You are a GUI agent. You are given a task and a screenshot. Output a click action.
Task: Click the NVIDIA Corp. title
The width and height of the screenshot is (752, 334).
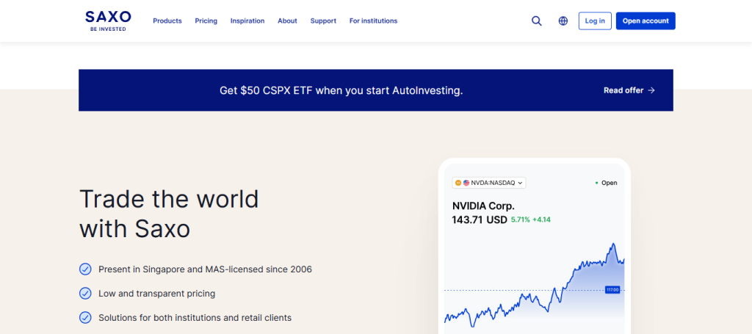point(483,206)
